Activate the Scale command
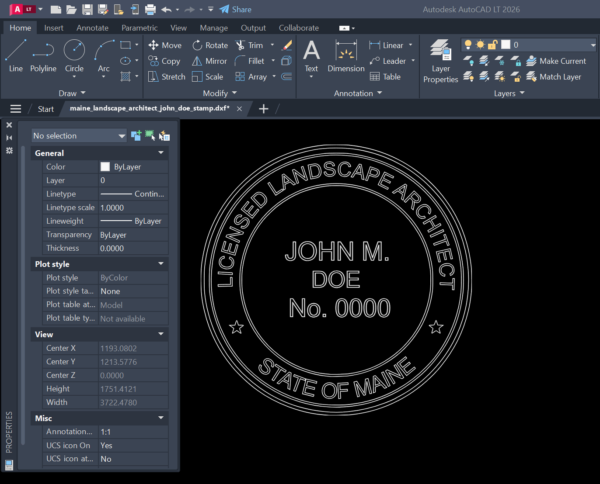600x484 pixels. [x=208, y=77]
